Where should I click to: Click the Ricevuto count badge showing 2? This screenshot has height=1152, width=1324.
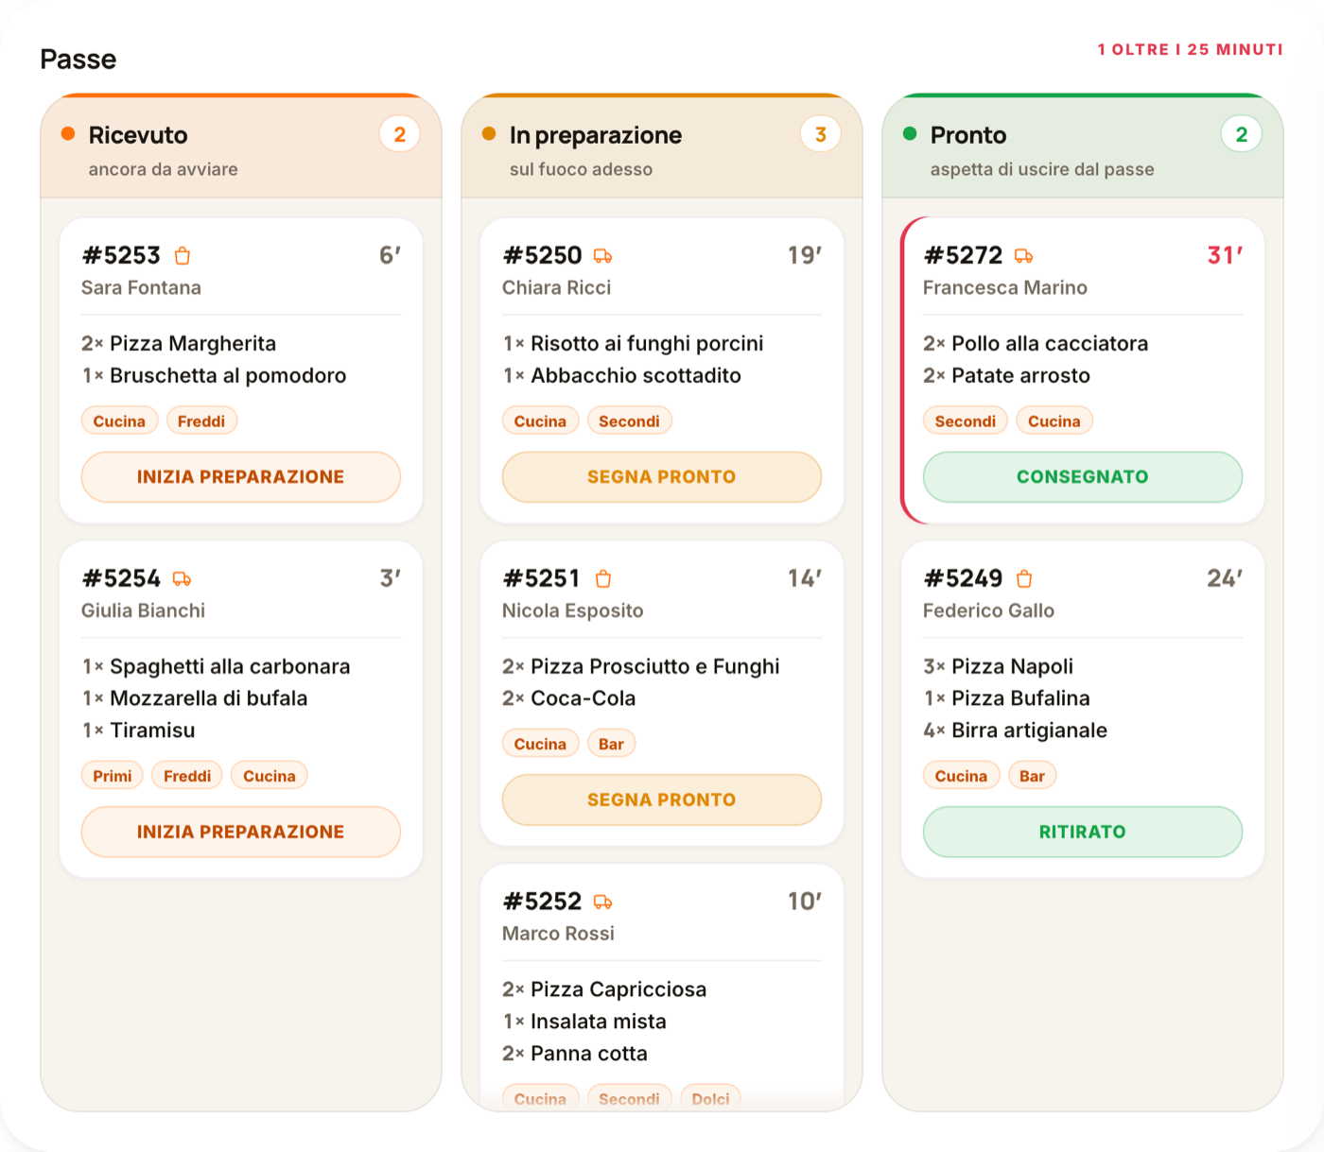click(400, 135)
